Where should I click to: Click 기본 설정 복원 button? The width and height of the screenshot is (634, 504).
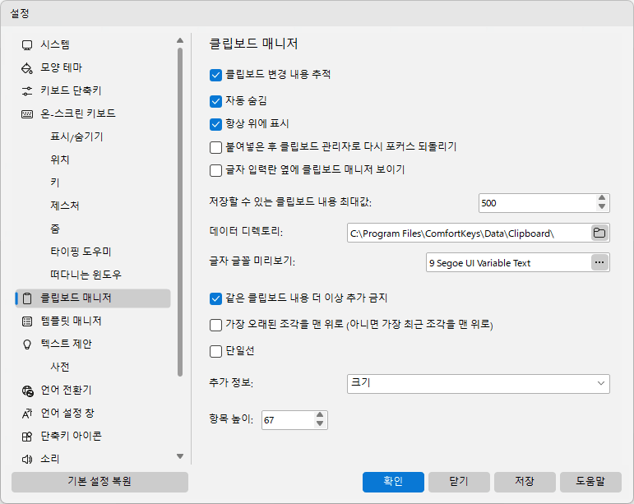(99, 482)
